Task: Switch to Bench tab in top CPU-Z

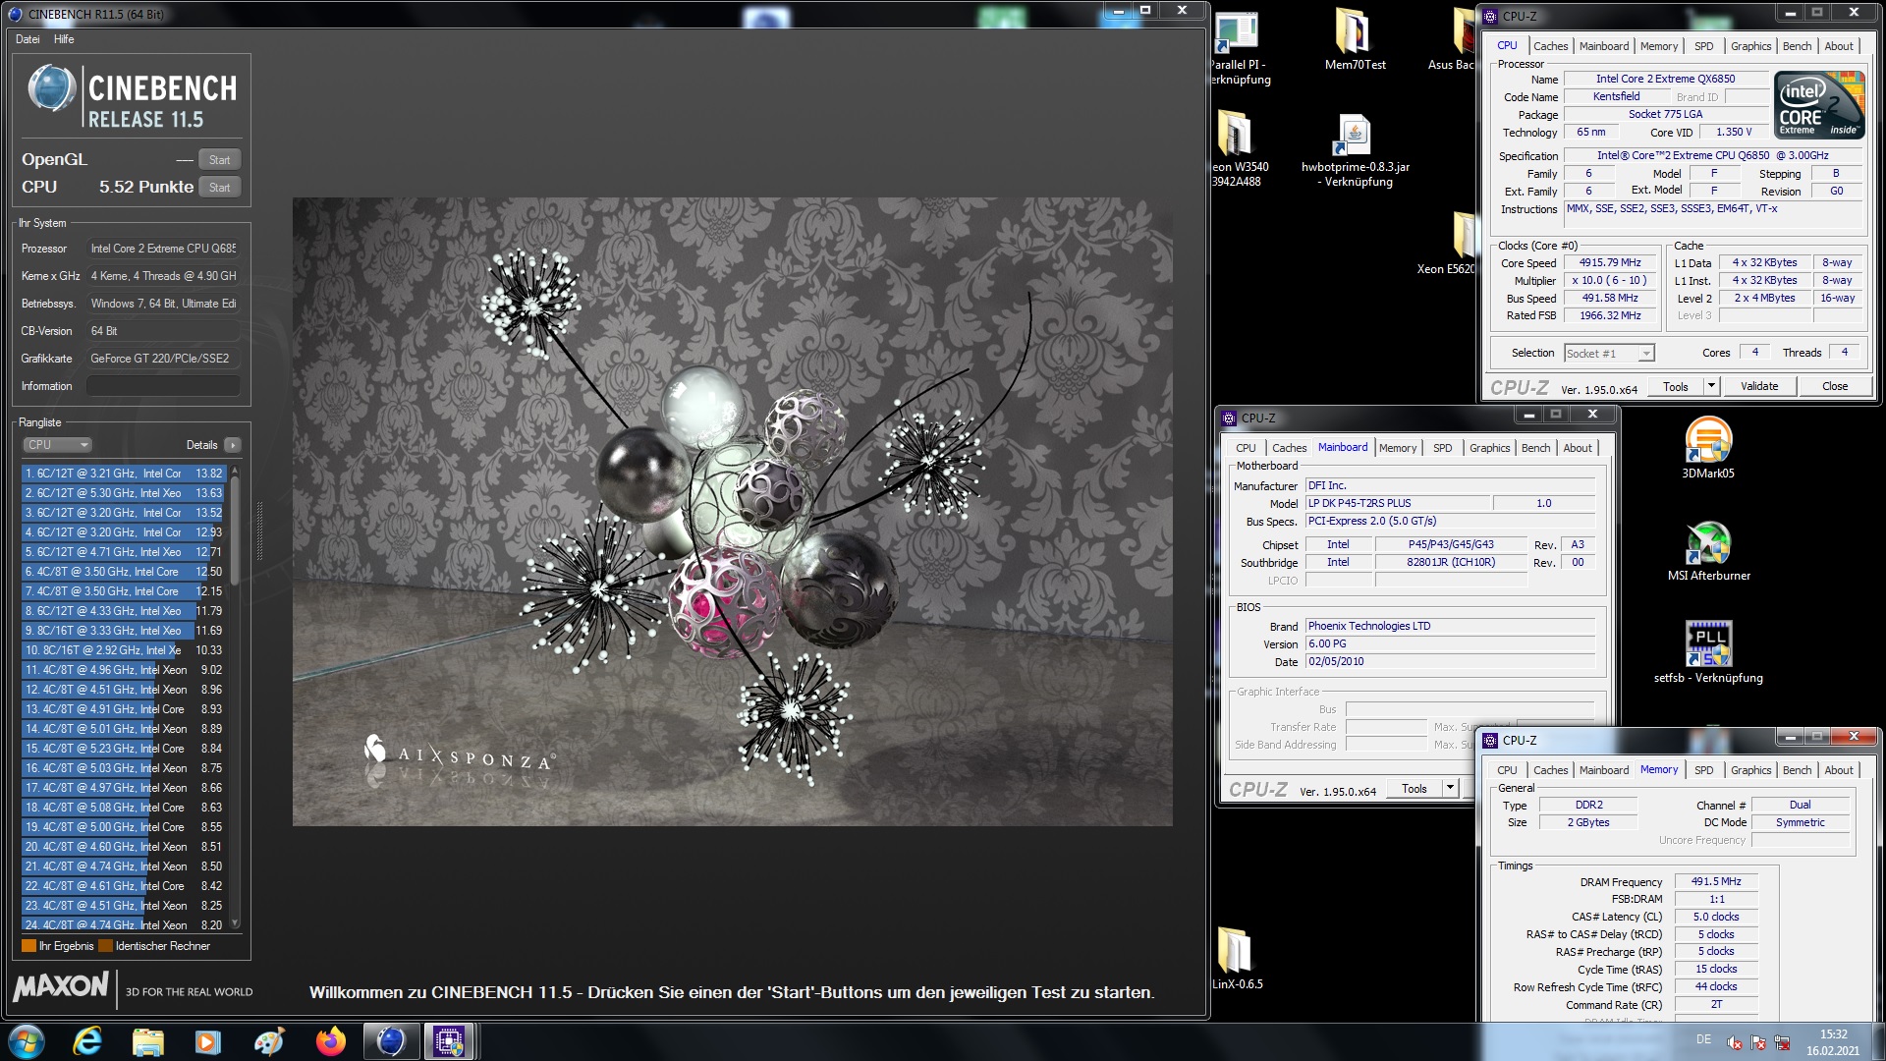Action: [1797, 46]
